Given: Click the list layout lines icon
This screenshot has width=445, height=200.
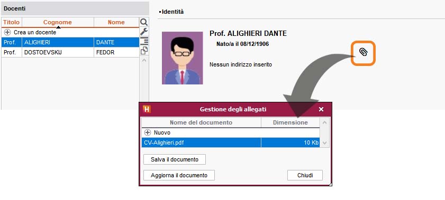Looking at the screenshot, I should [x=144, y=41].
